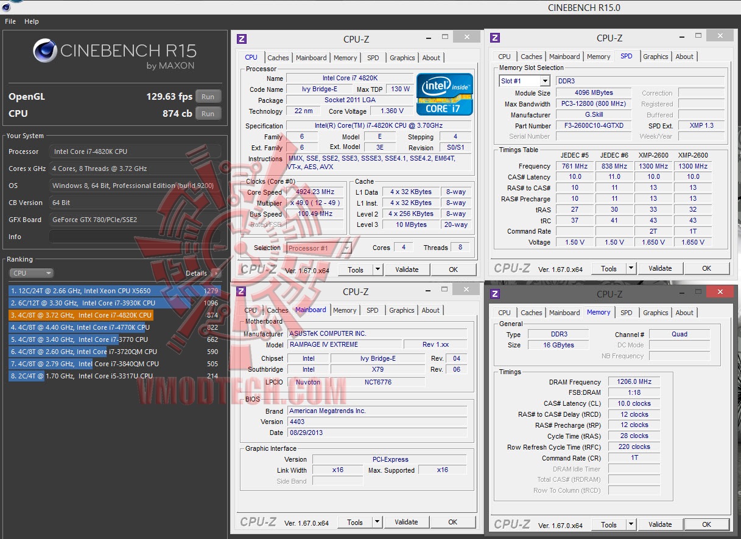This screenshot has height=539, width=741.
Task: Click OK in the CPU window
Action: (x=454, y=269)
